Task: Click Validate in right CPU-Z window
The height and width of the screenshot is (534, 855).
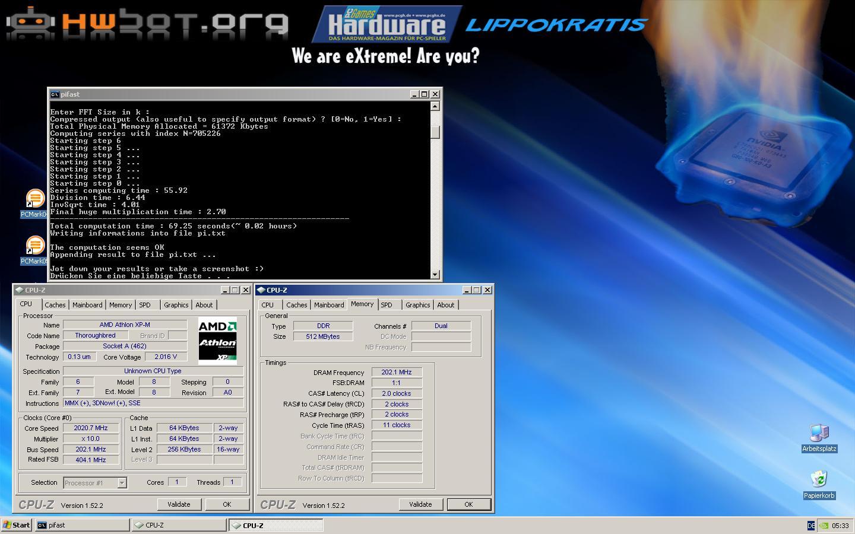Action: click(420, 504)
